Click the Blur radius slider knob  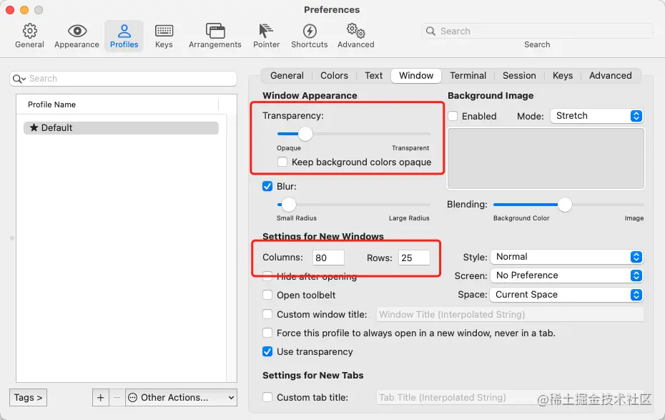pos(289,205)
